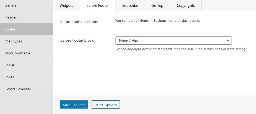Open the Header settings section
This screenshot has width=256, height=114.
26,17
